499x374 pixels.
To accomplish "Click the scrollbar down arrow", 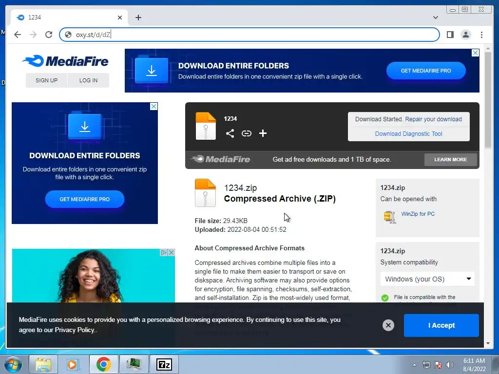I will click(488, 343).
